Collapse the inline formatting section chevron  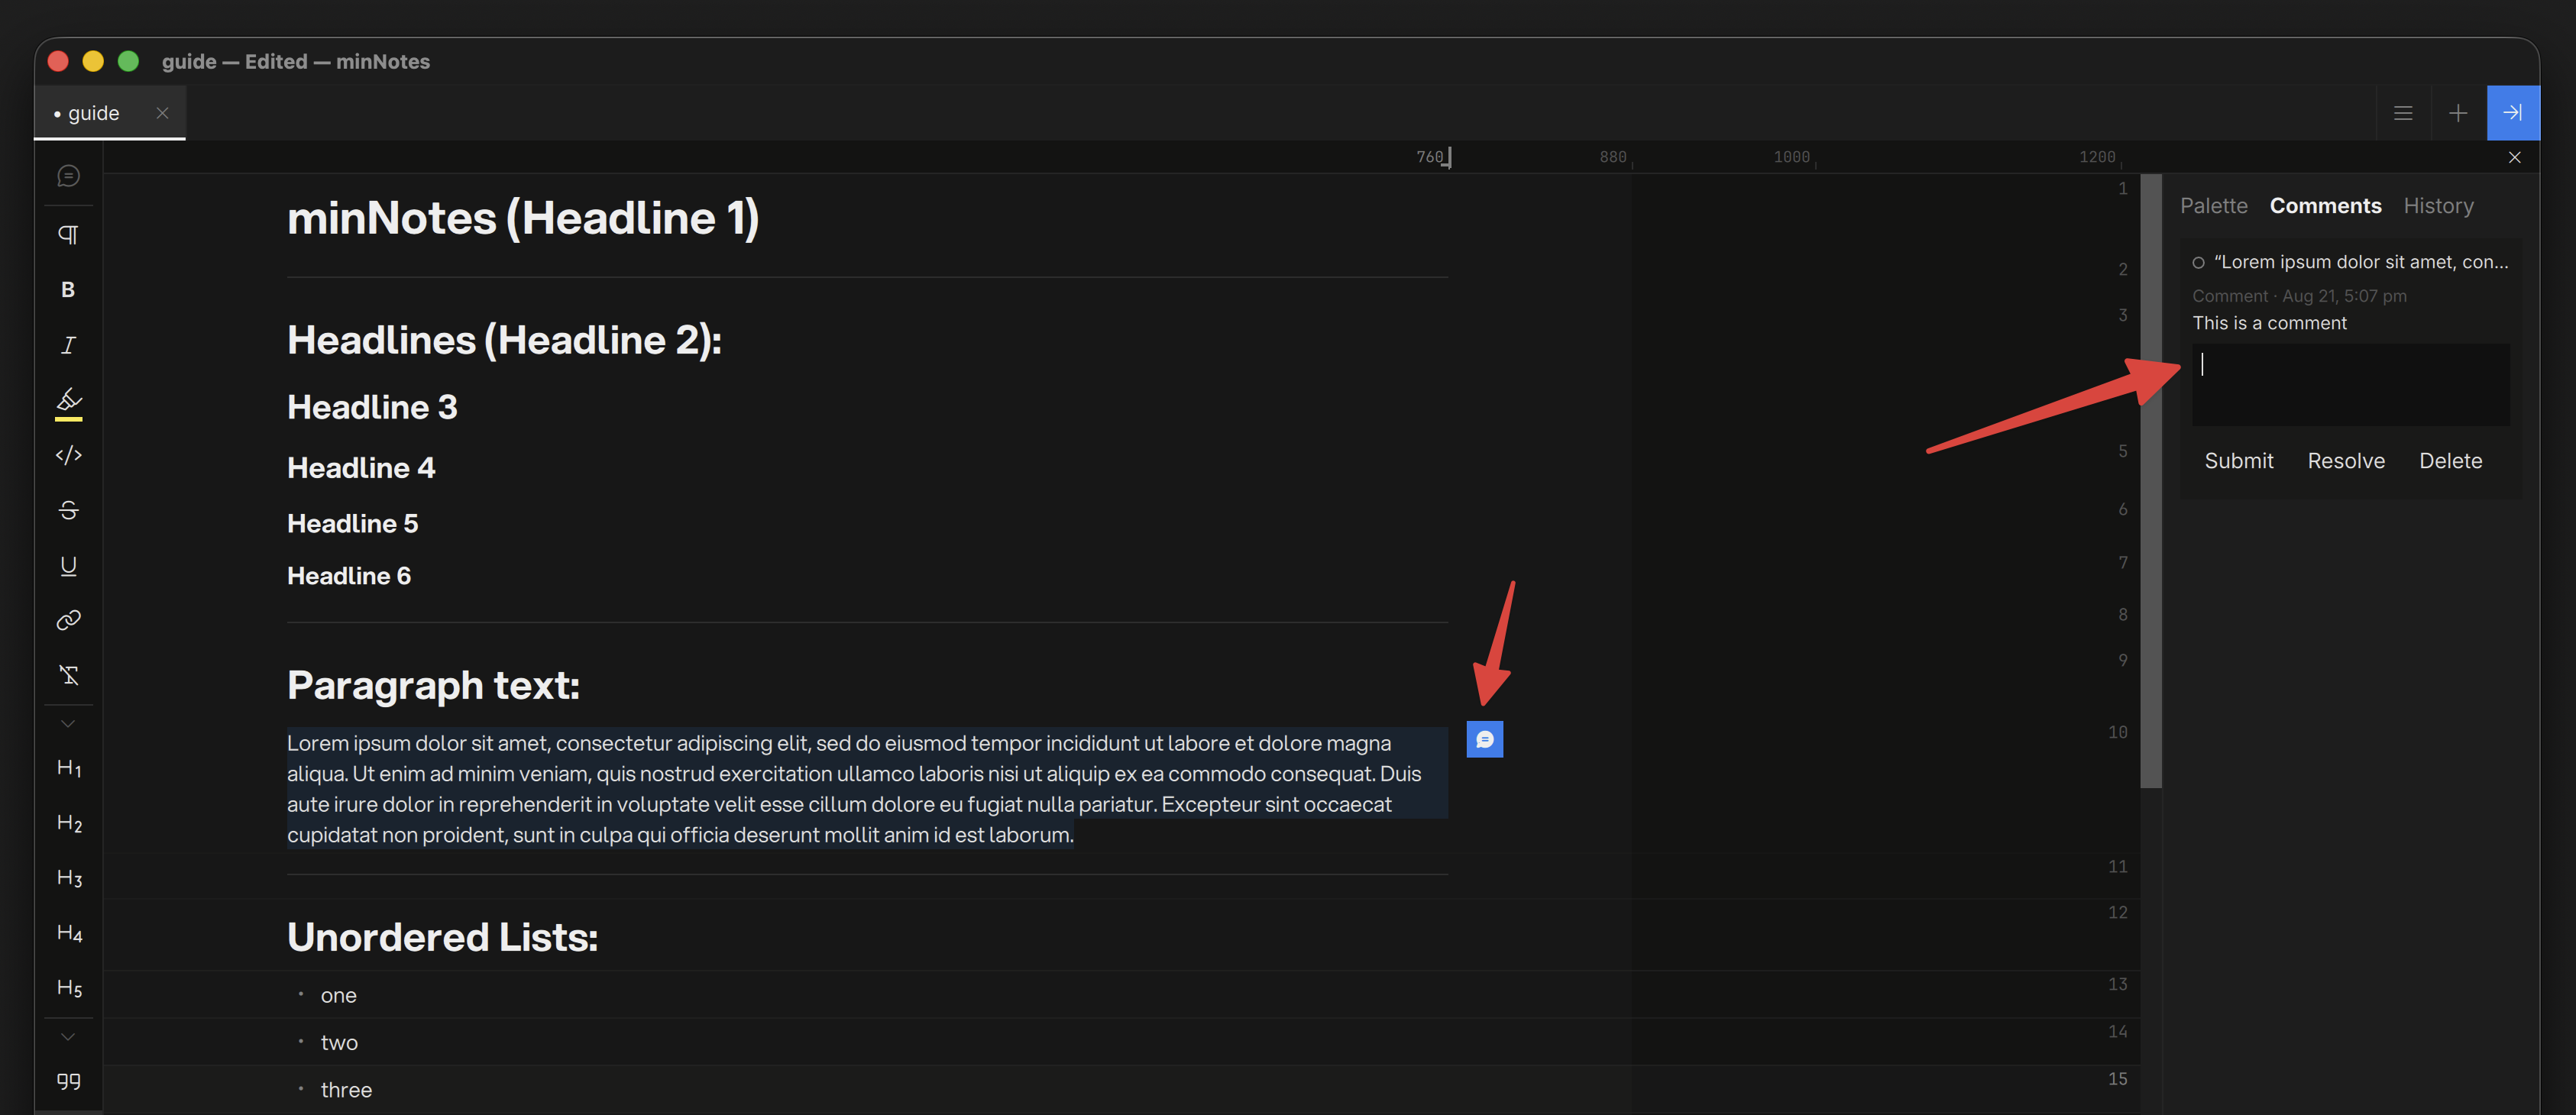(68, 723)
